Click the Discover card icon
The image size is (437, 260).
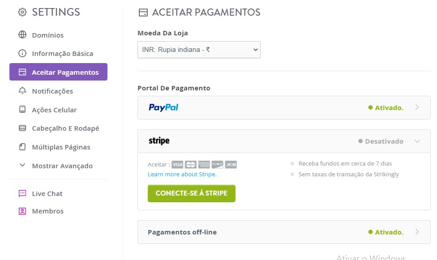218,165
